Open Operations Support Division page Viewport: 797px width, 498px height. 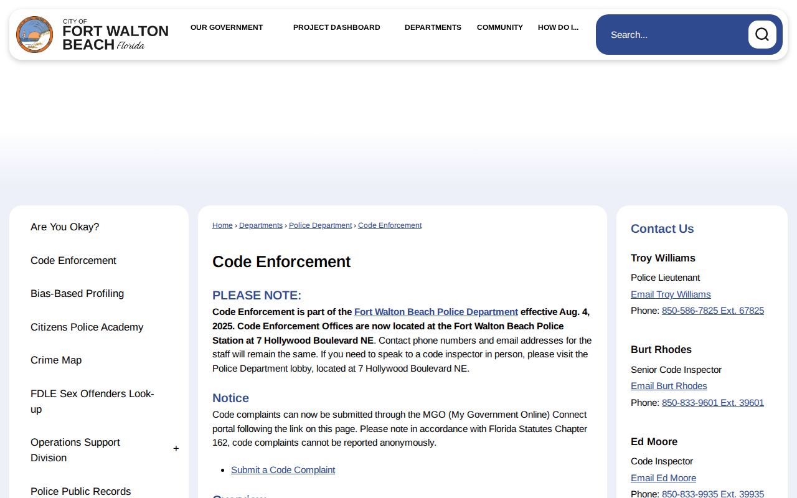75,450
